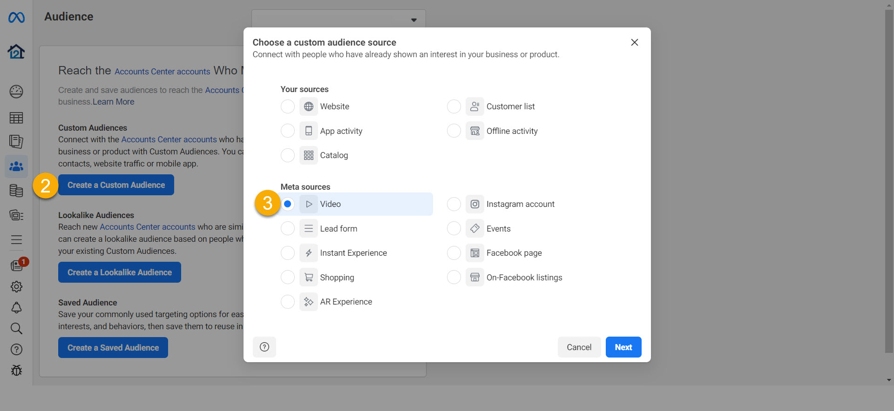
Task: Open the settings gear icon
Action: (x=16, y=286)
